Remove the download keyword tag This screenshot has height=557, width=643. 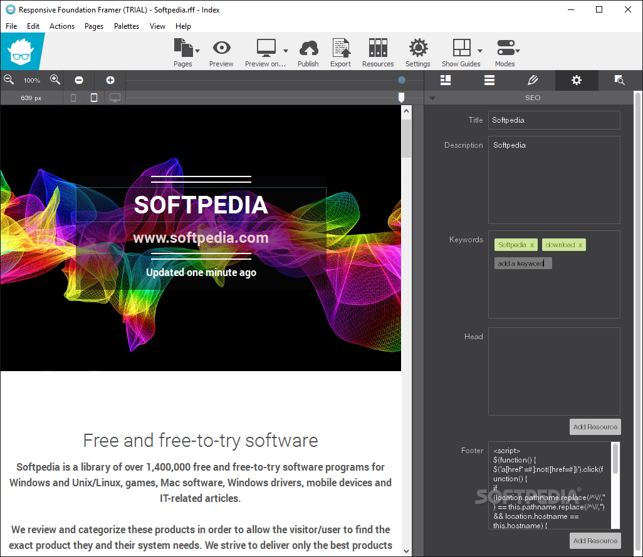coord(580,245)
